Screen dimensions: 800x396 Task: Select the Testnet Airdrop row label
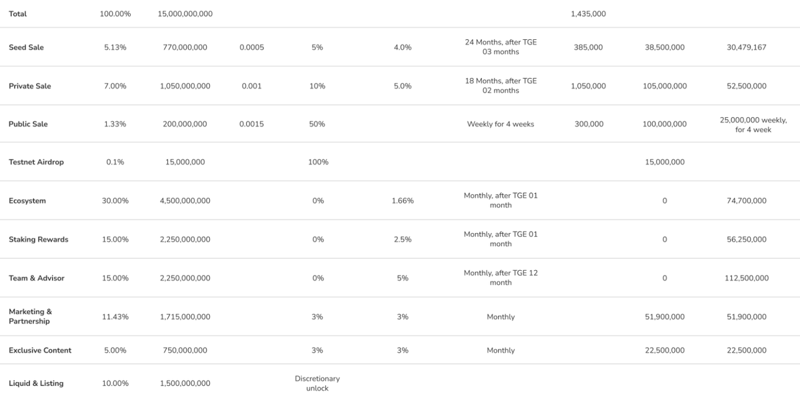tap(36, 162)
